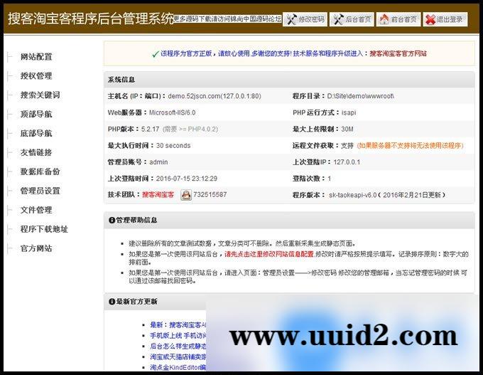This screenshot has height=375, width=483.
Task: Click the red 搜客淘宝客 tech team link
Action: 158,194
